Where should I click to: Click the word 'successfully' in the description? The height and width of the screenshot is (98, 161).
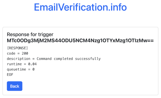(88, 59)
